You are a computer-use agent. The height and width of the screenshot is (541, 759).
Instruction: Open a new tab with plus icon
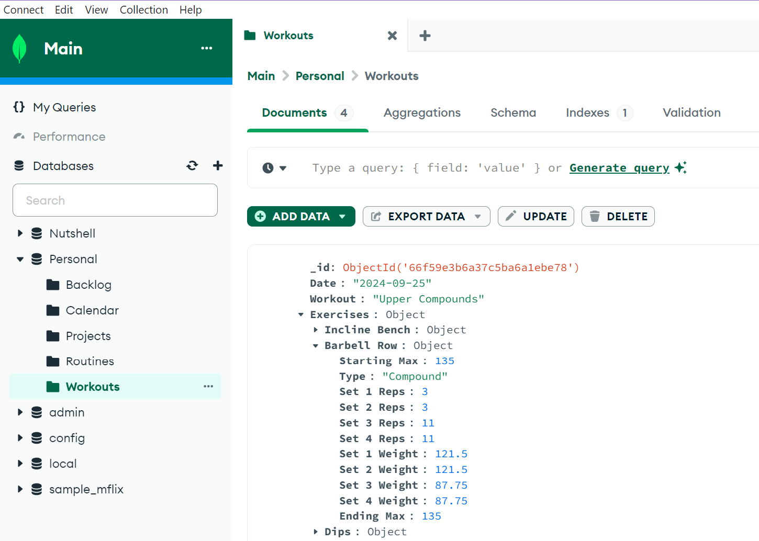click(x=425, y=36)
